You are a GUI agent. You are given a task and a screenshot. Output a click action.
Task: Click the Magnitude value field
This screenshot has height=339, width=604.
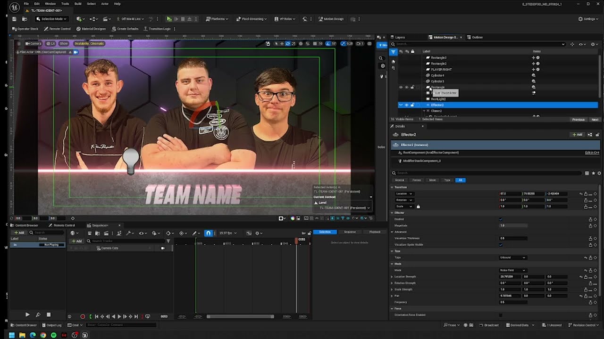coord(513,226)
